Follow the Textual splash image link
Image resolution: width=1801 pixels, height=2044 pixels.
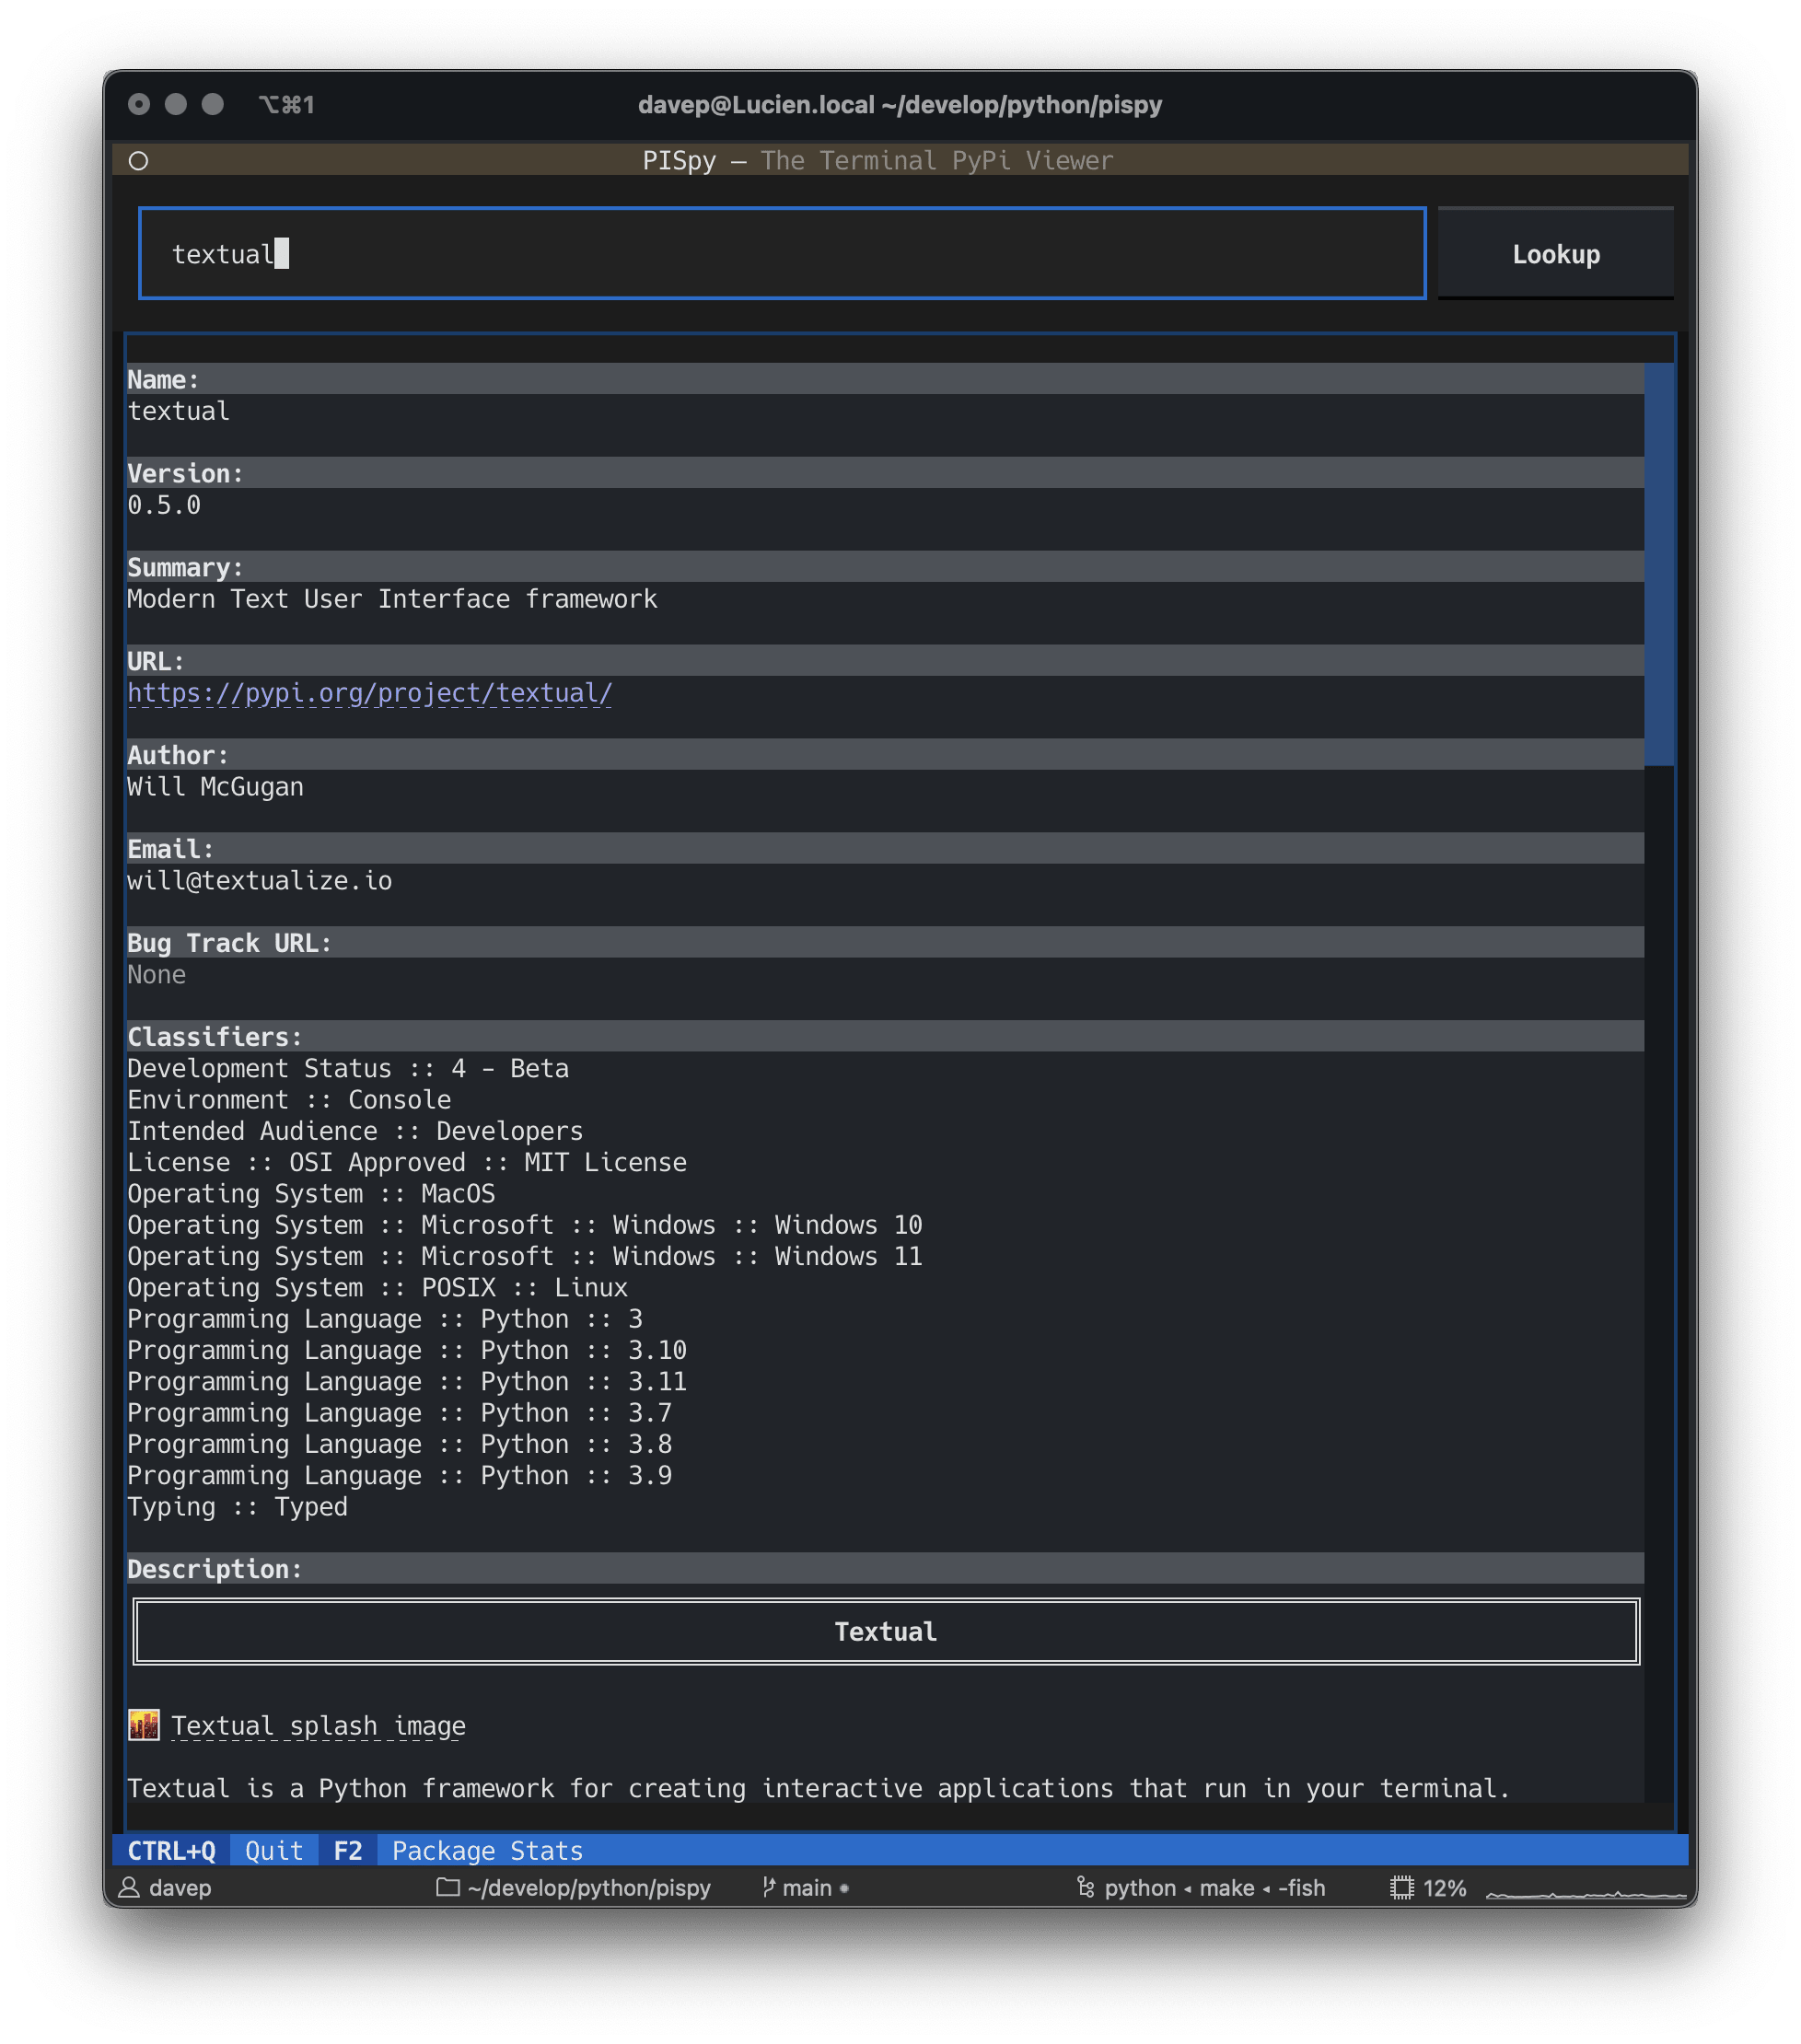click(317, 1725)
